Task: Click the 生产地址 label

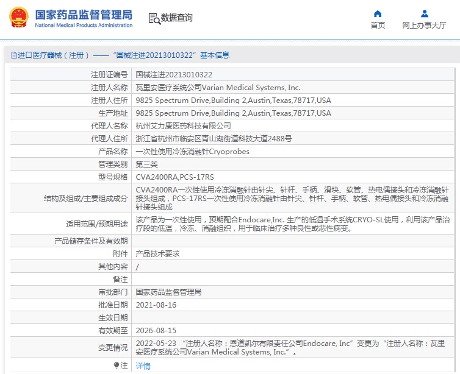Action: tap(113, 113)
